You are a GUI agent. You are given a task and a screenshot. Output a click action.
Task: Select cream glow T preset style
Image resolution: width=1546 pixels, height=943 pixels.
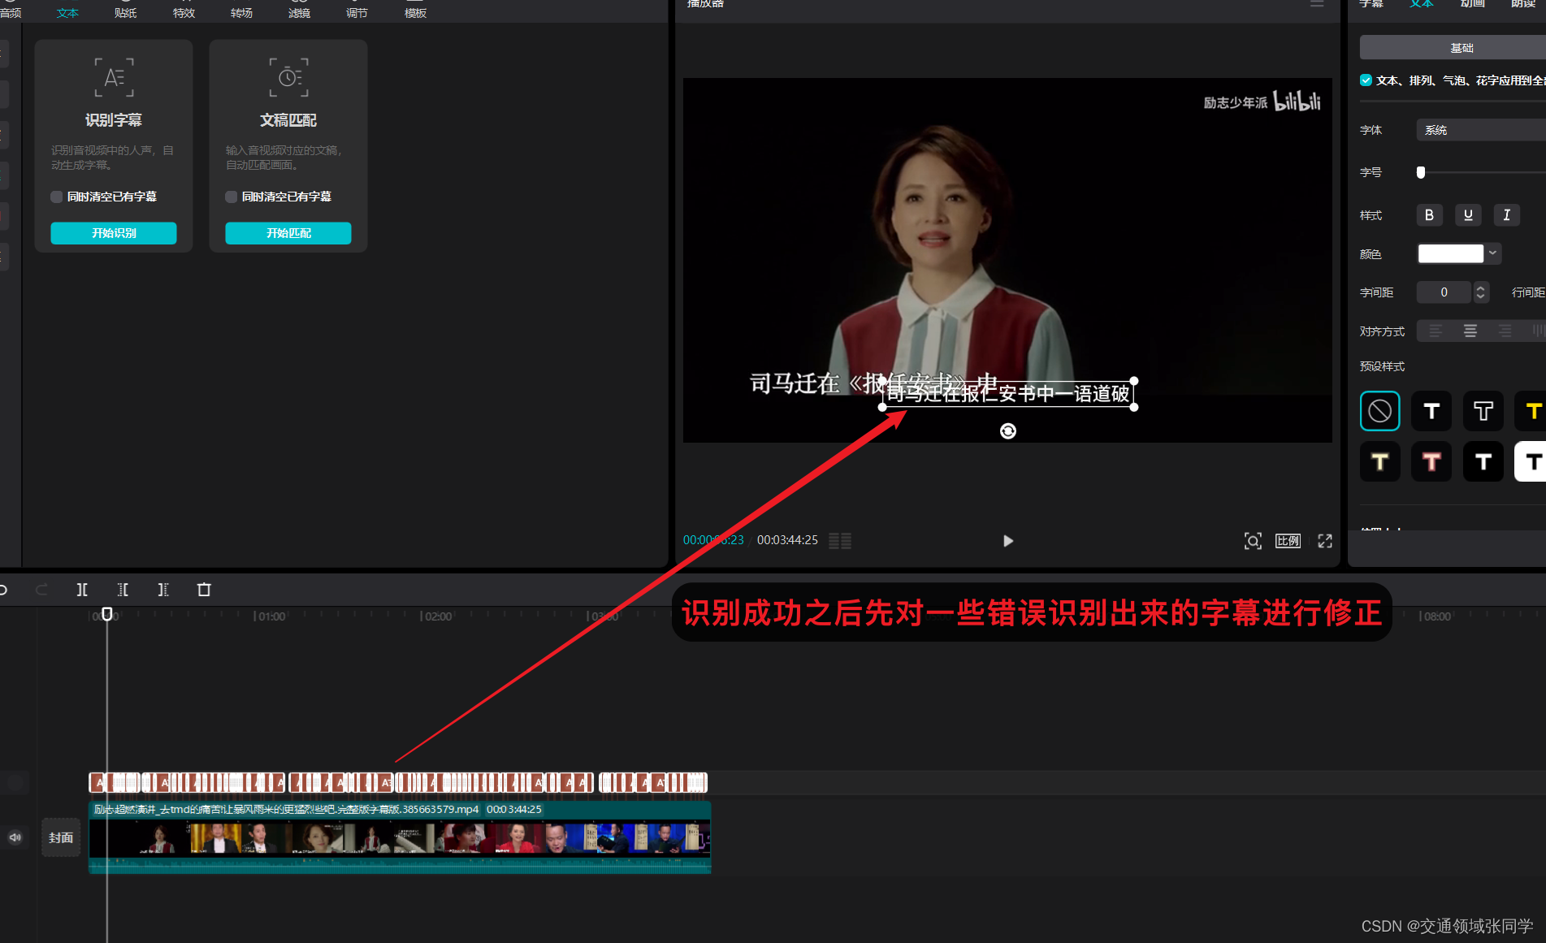pyautogui.click(x=1379, y=462)
